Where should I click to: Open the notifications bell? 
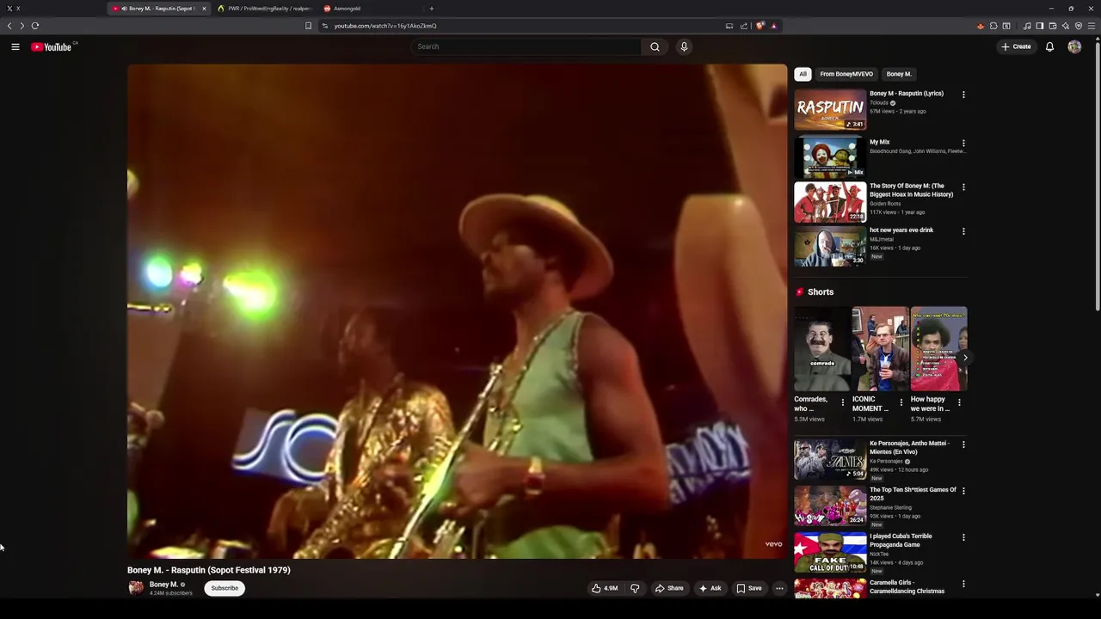pos(1049,46)
